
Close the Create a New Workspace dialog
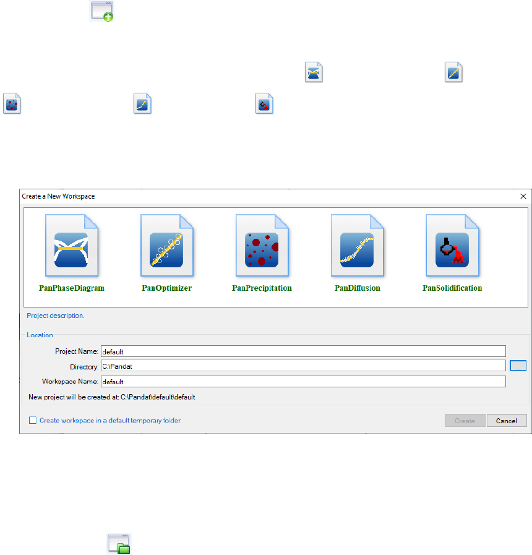(x=523, y=196)
